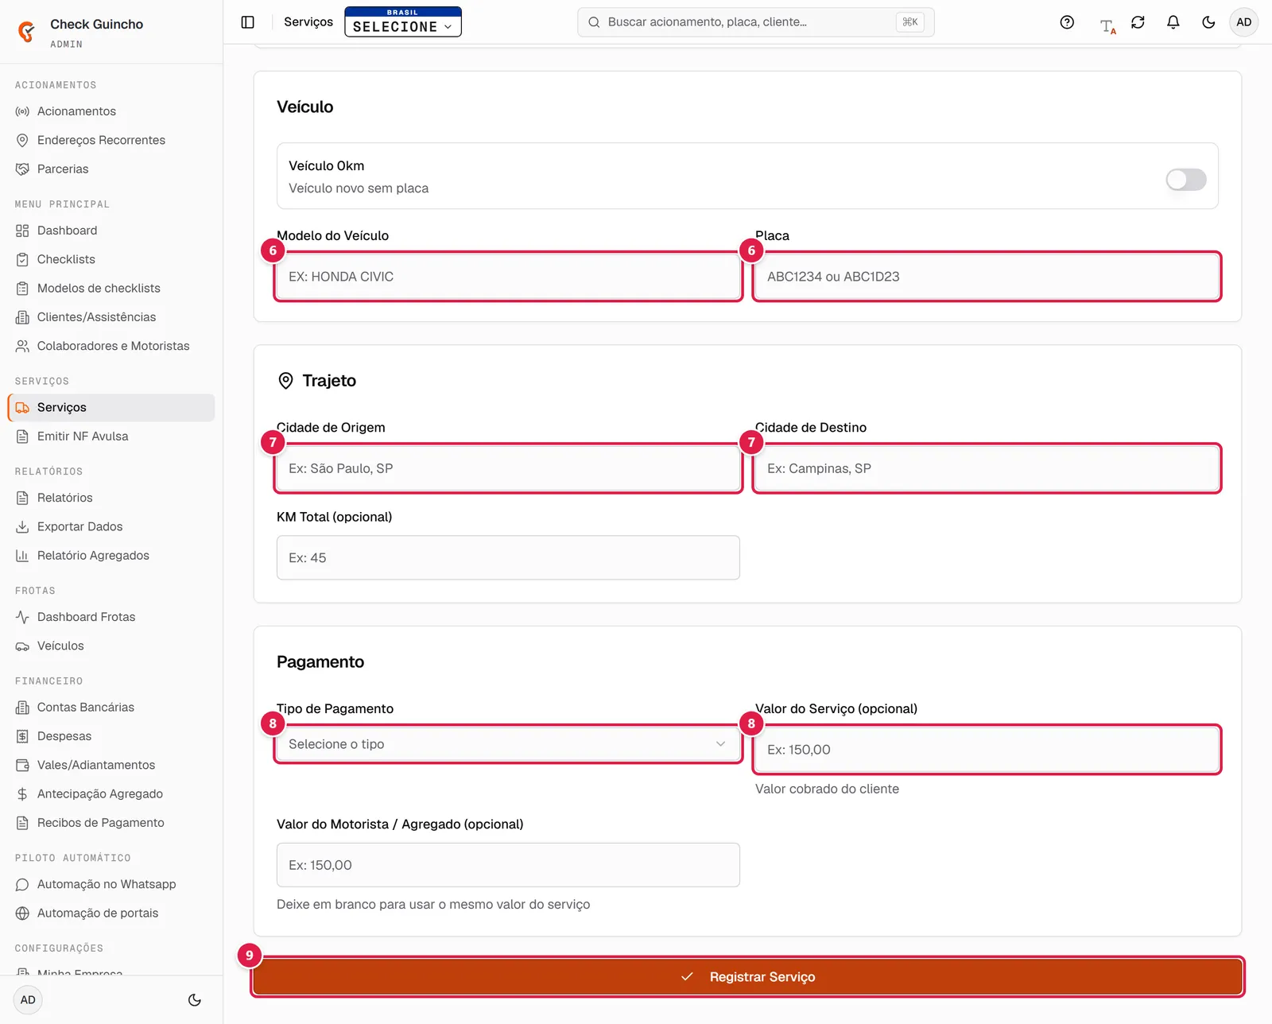Open Automação no Whatsapp
Image resolution: width=1272 pixels, height=1024 pixels.
click(111, 884)
